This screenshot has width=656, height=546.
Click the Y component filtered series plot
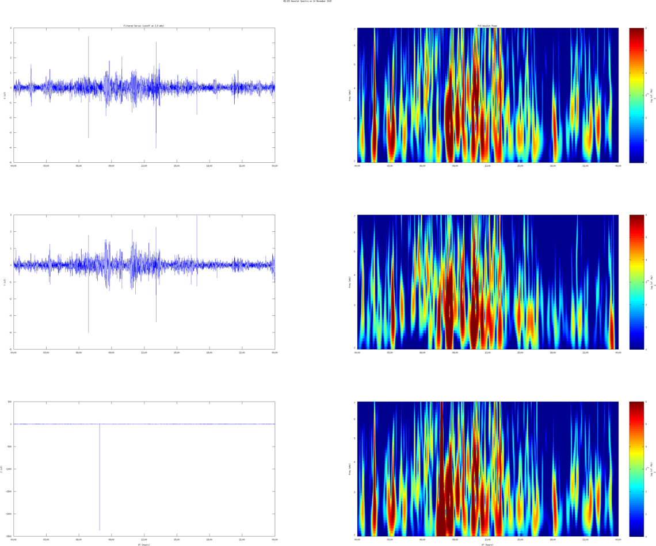click(x=144, y=282)
